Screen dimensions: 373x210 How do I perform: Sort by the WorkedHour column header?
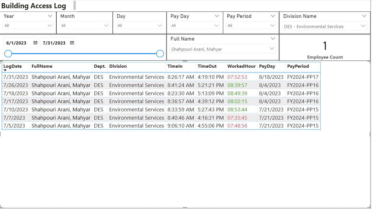[241, 66]
